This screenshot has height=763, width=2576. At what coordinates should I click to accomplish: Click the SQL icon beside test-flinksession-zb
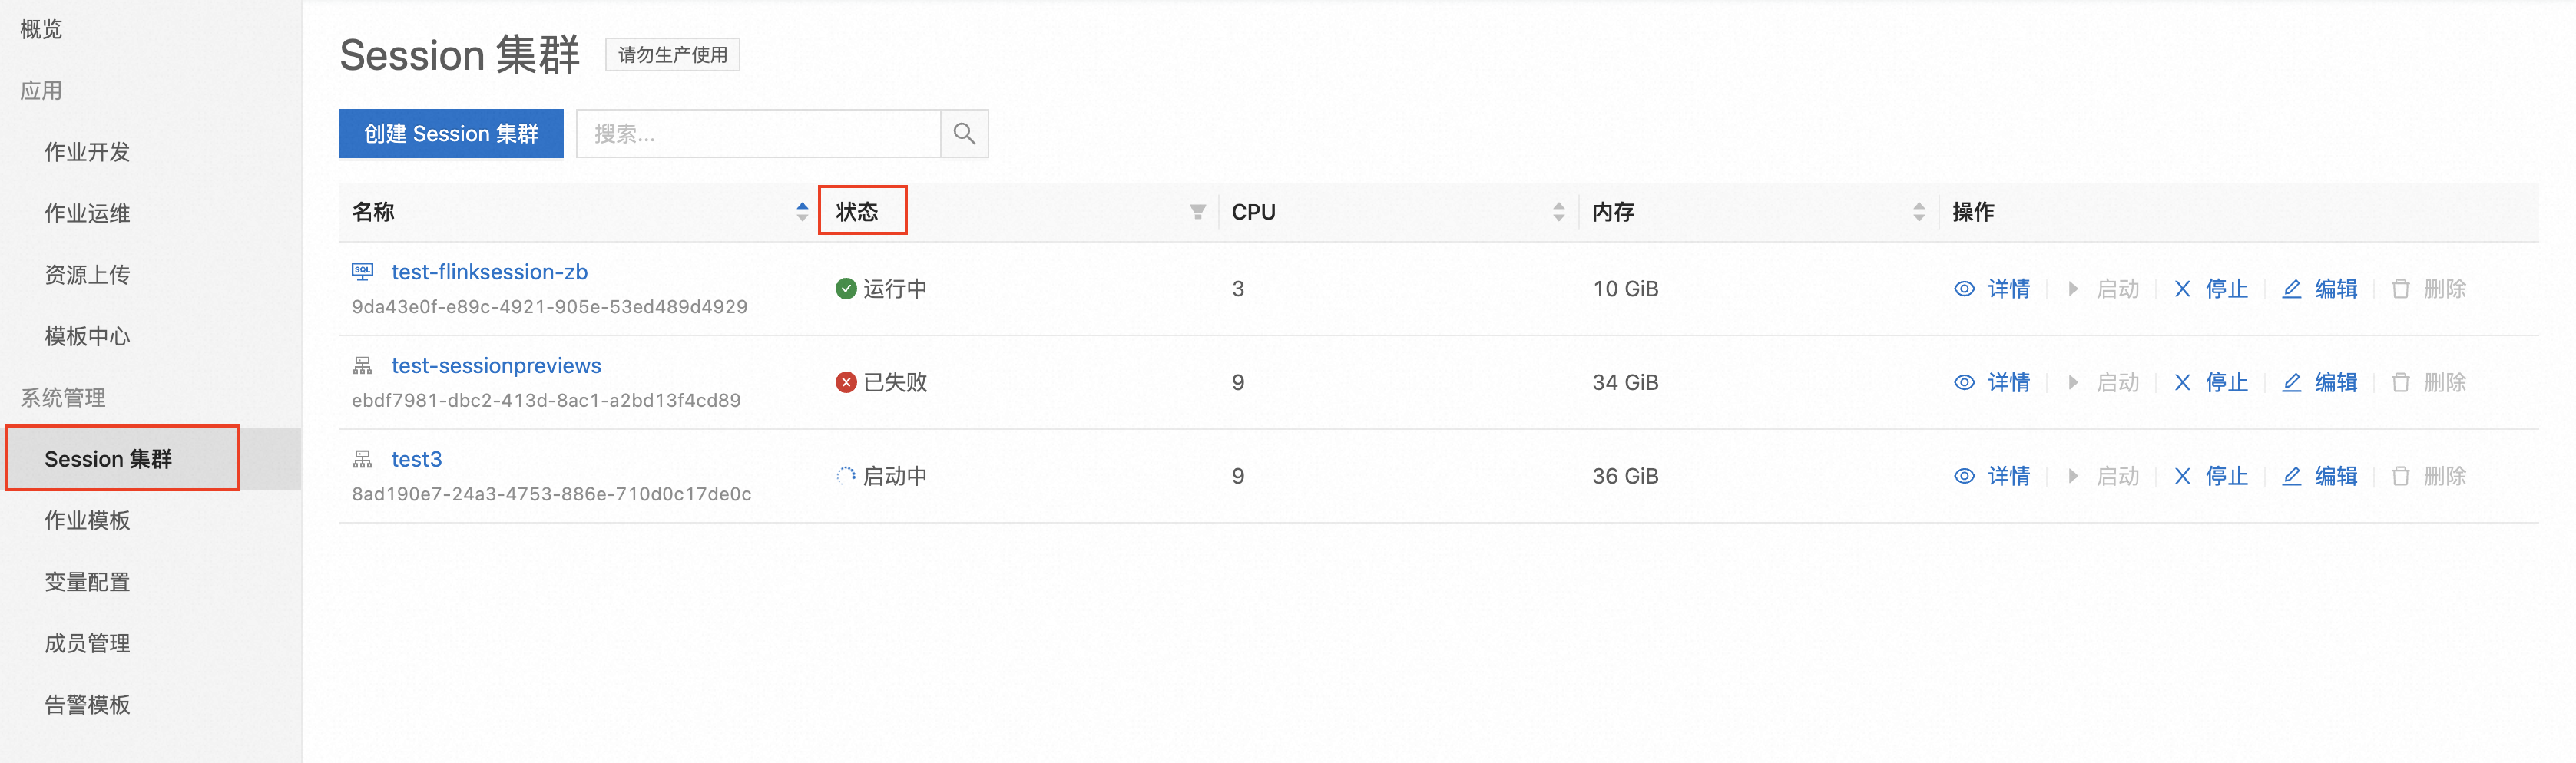363,271
